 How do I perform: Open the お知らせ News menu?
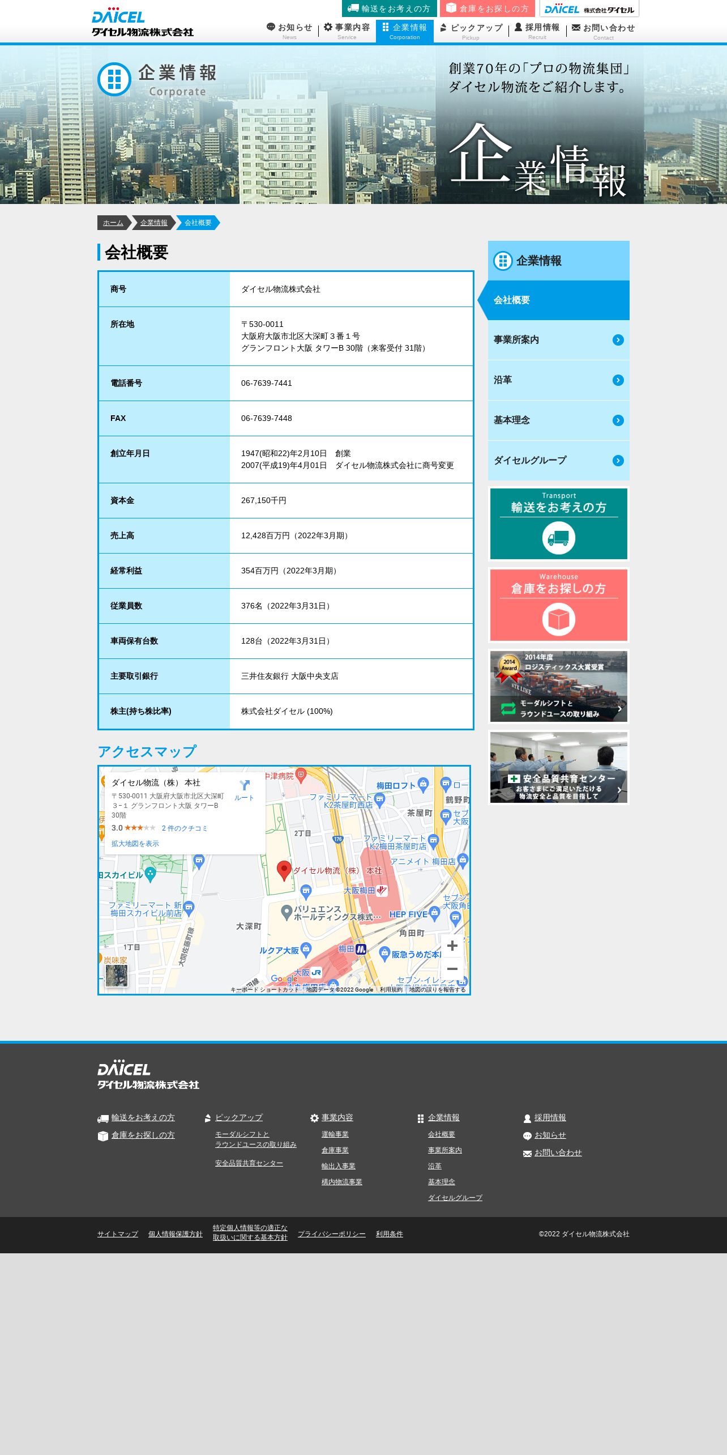point(290,31)
